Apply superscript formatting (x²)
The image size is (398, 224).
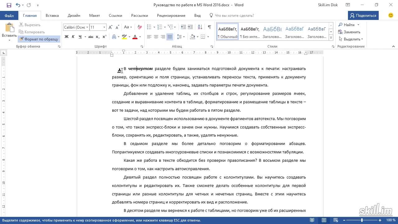click(x=104, y=37)
